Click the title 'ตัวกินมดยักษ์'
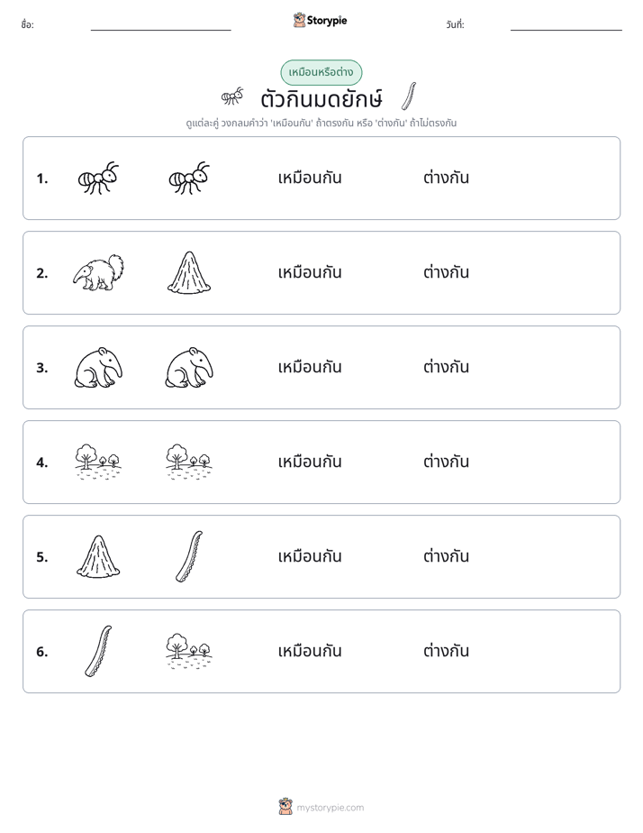The height and width of the screenshot is (833, 643). click(x=321, y=99)
